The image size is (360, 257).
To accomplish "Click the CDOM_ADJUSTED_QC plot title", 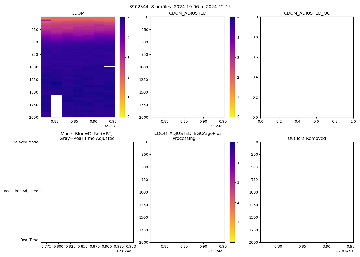I will (x=307, y=13).
